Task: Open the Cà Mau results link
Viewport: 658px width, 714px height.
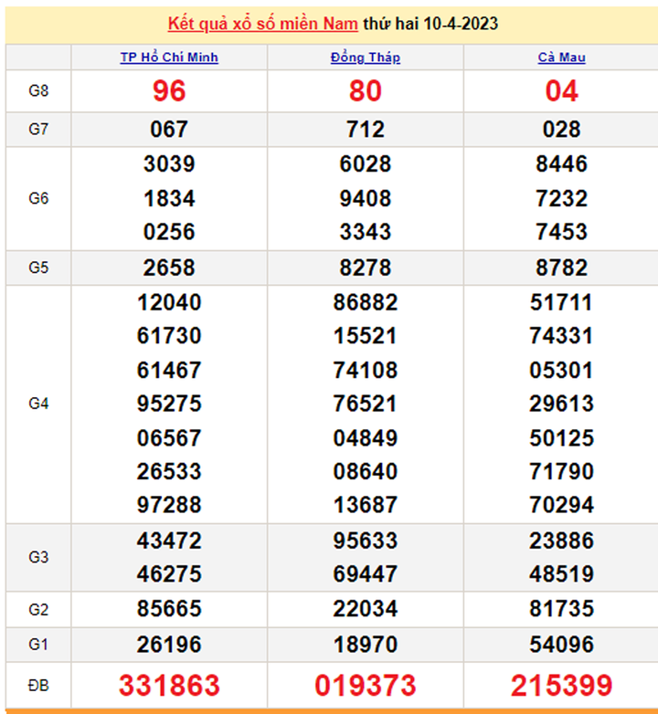Action: [x=561, y=58]
